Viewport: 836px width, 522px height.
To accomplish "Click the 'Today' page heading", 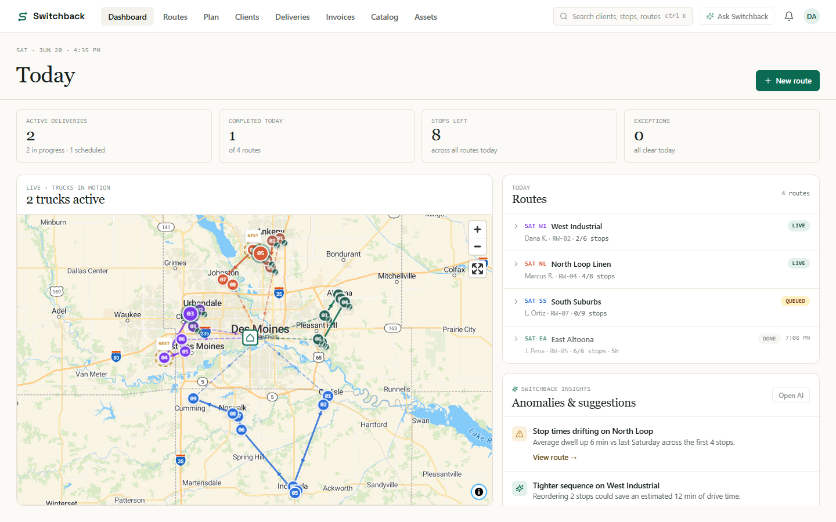I will pos(45,75).
